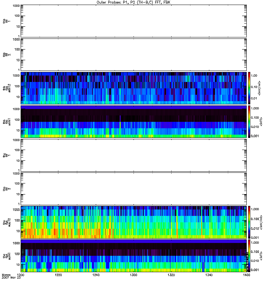
Task: Click the color bar beside thb edc12 spectrogram
Action: coord(249,88)
